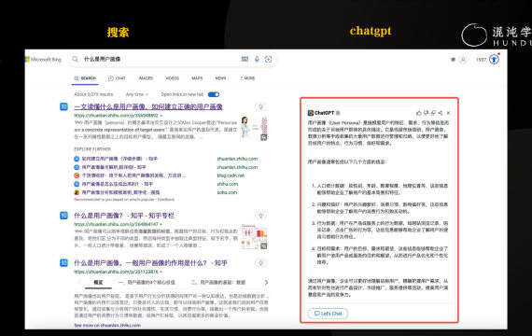Switch to the CHAT tab

click(x=117, y=78)
